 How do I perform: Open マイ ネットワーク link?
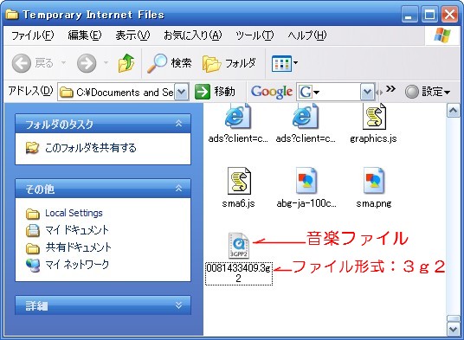77,264
